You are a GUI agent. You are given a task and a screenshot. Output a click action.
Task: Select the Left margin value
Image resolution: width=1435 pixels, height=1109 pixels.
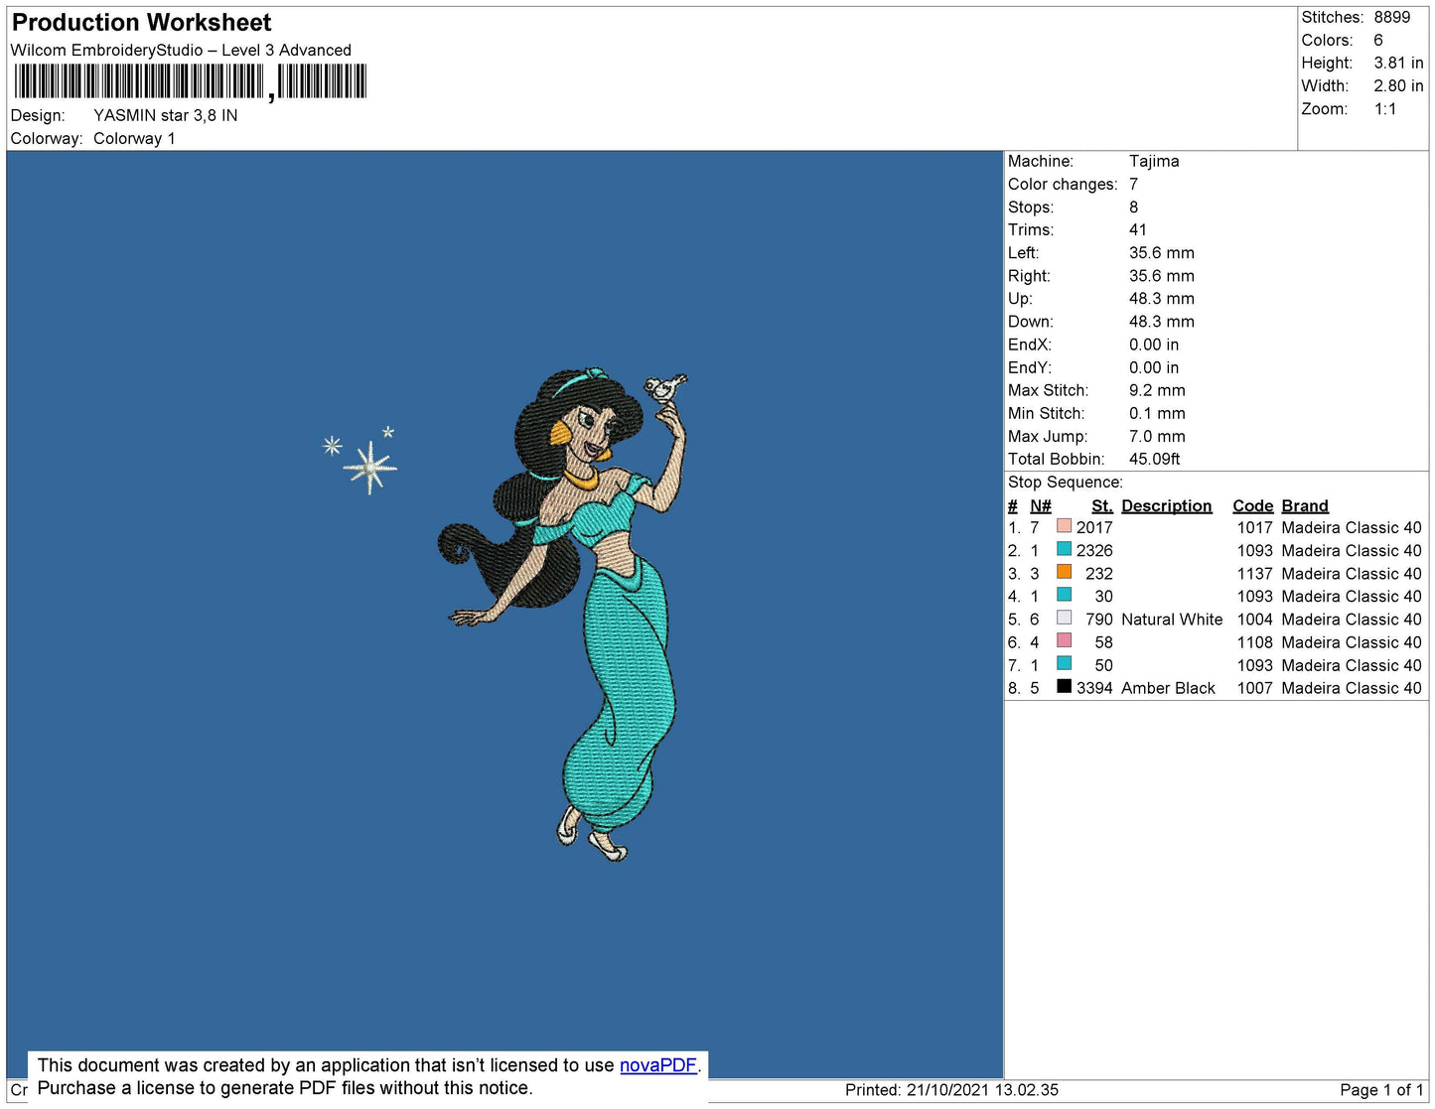[1162, 252]
